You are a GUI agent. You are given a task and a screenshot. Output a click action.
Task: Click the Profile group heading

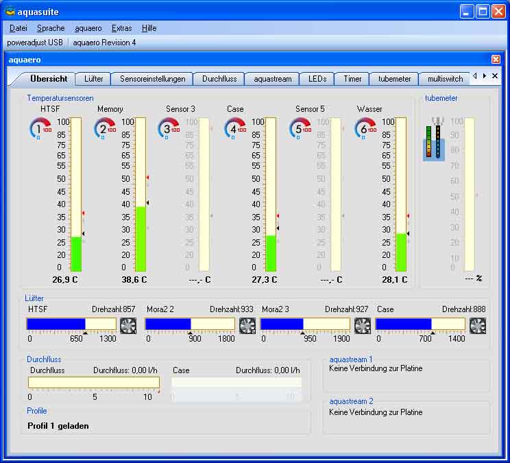(x=37, y=411)
